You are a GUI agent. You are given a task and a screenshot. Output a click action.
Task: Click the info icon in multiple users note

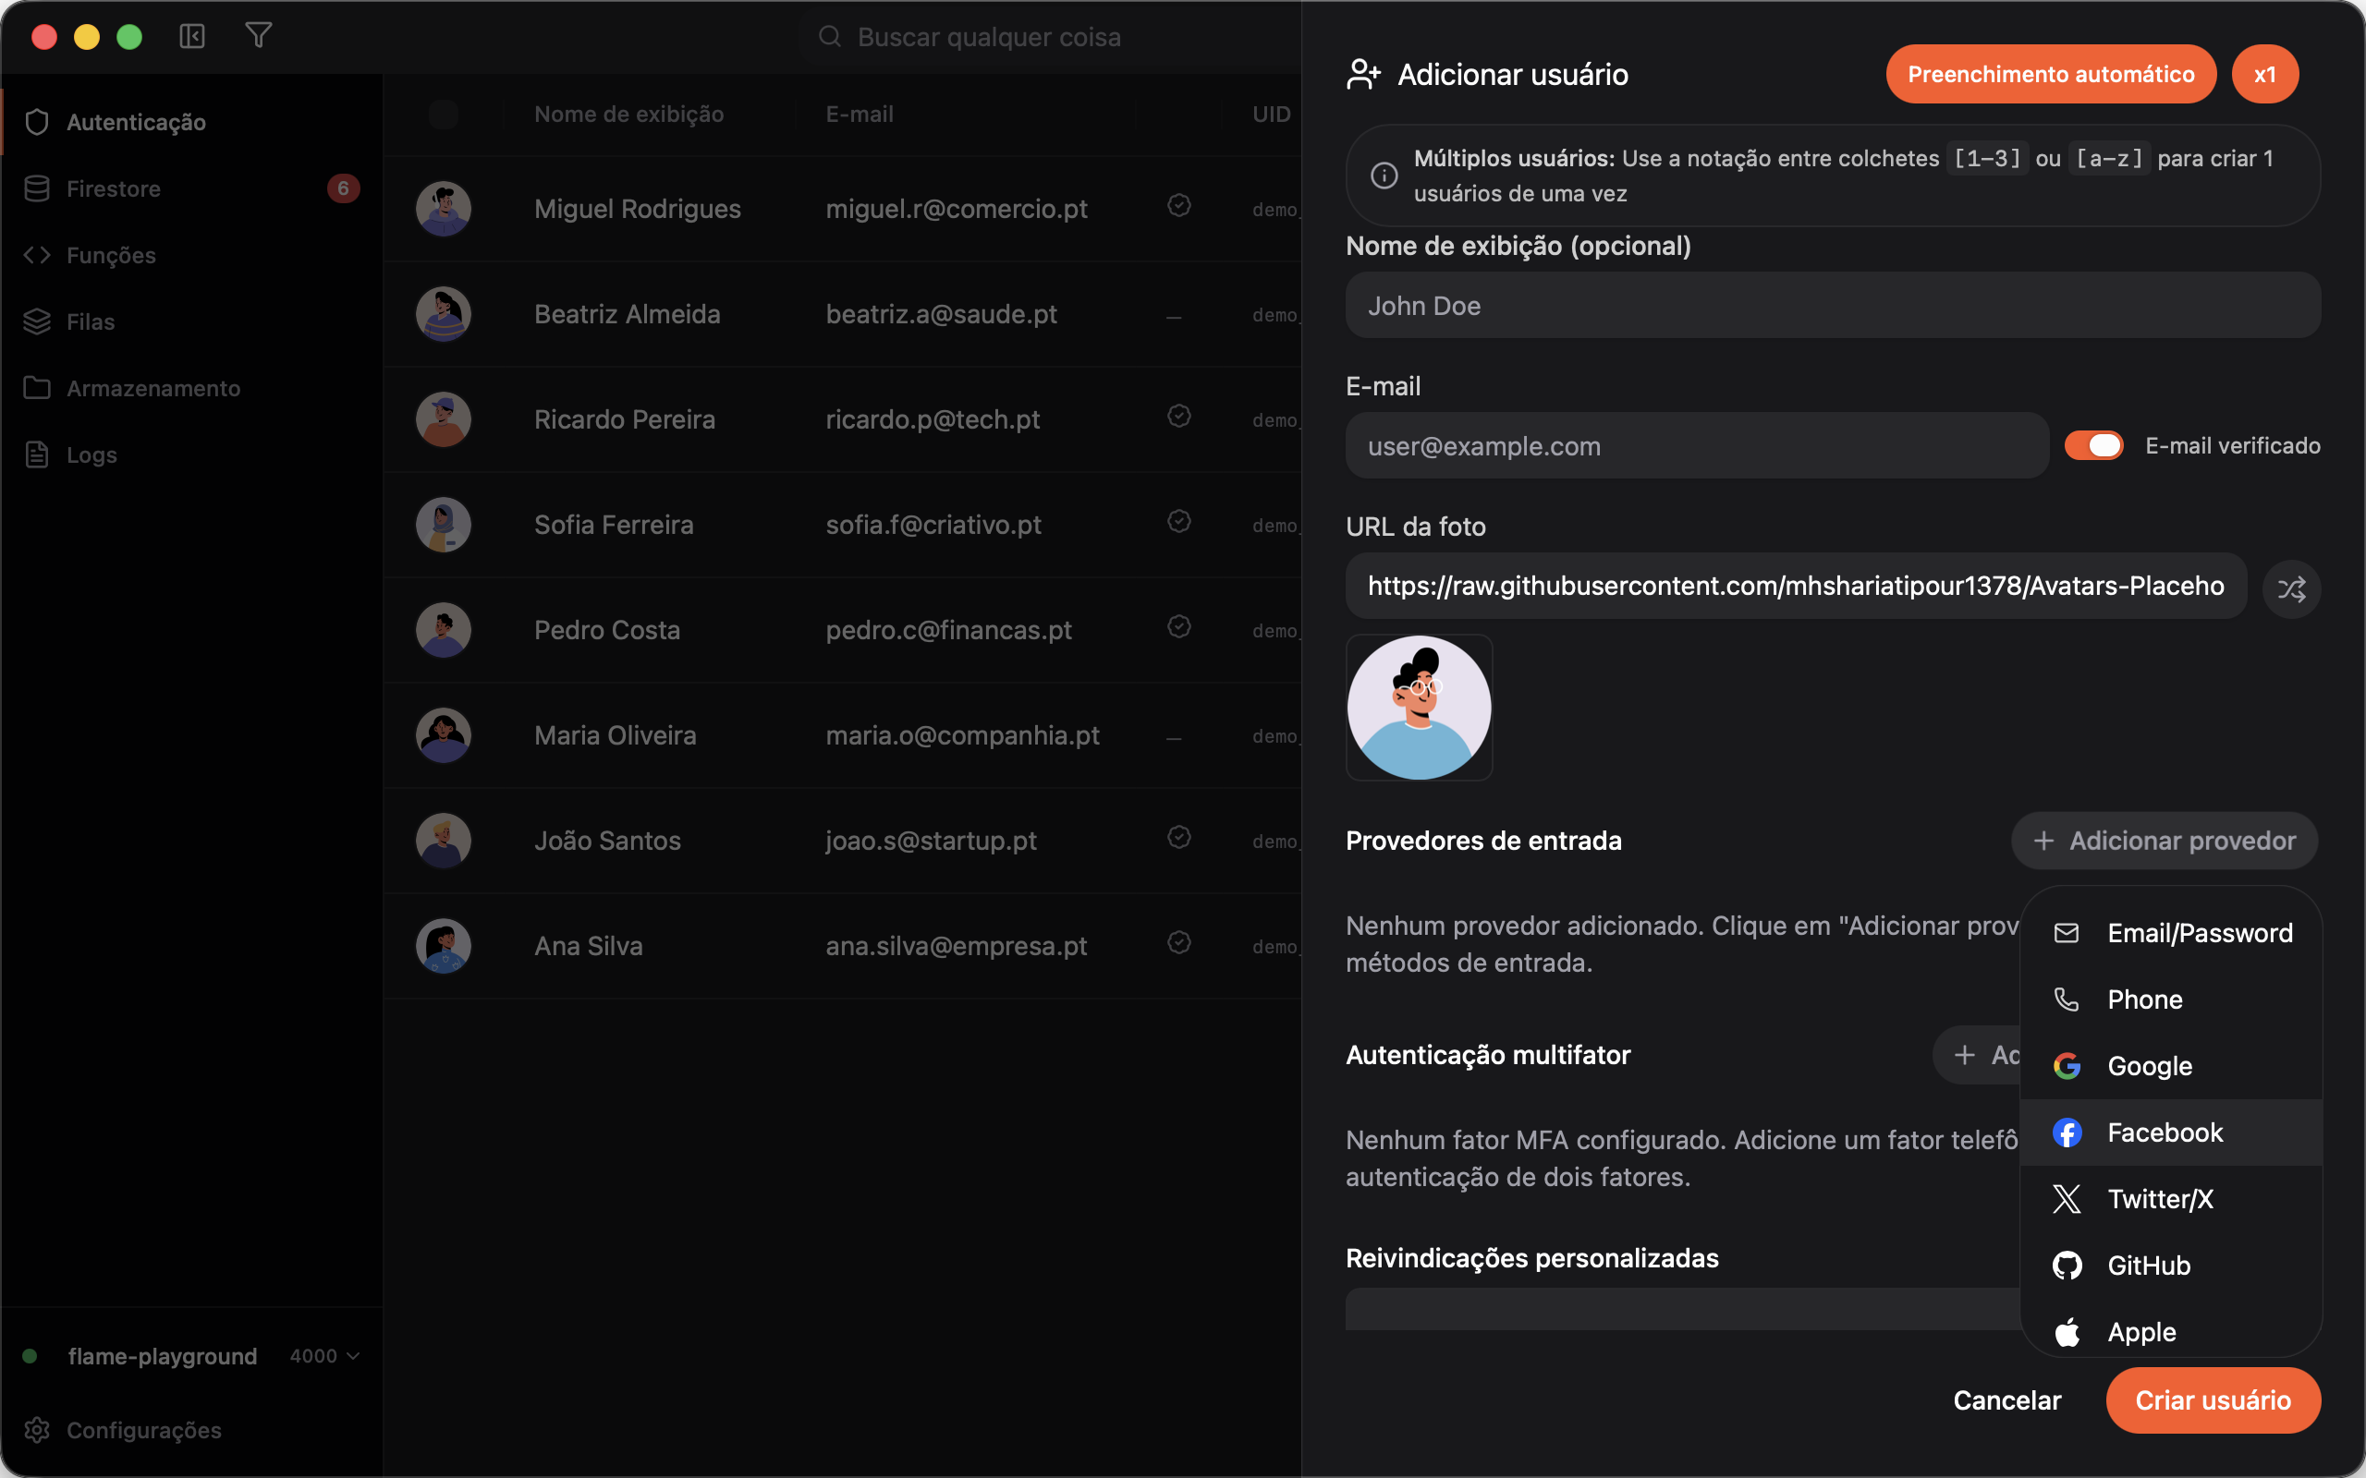1384,176
